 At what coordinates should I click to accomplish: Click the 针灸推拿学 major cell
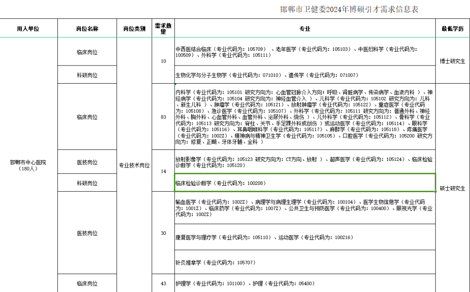305,262
